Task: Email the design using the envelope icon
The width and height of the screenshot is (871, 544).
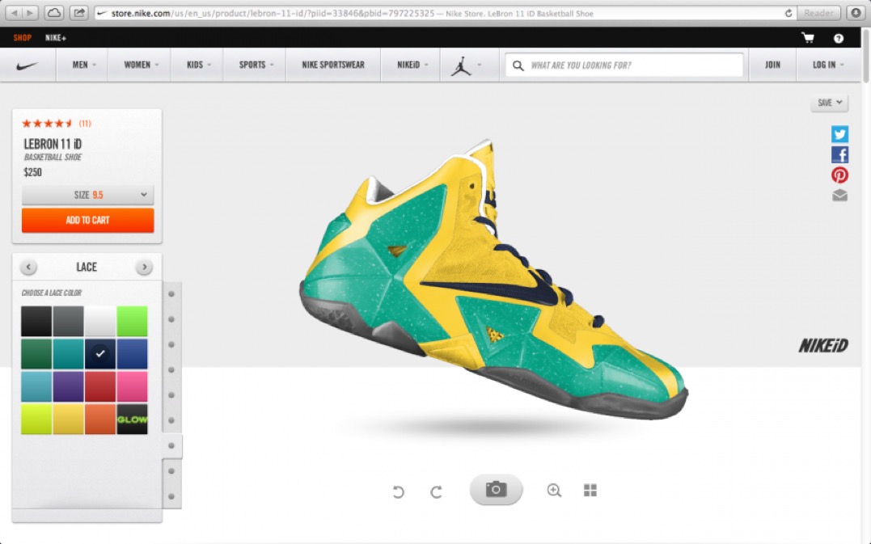Action: point(839,195)
